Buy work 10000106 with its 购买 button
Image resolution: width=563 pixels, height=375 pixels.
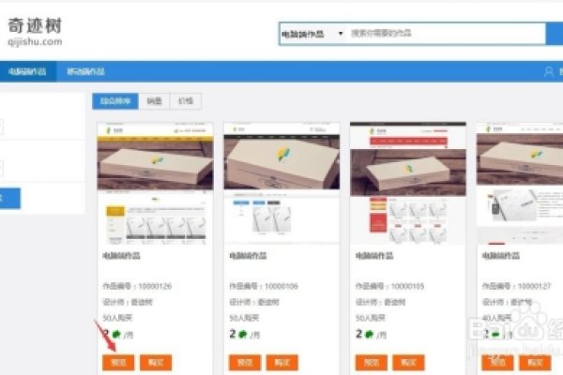[x=282, y=363]
